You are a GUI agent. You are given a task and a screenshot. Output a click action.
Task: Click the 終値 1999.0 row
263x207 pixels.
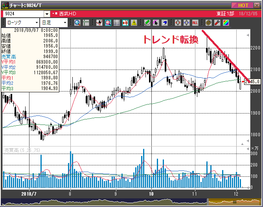coord(30,51)
